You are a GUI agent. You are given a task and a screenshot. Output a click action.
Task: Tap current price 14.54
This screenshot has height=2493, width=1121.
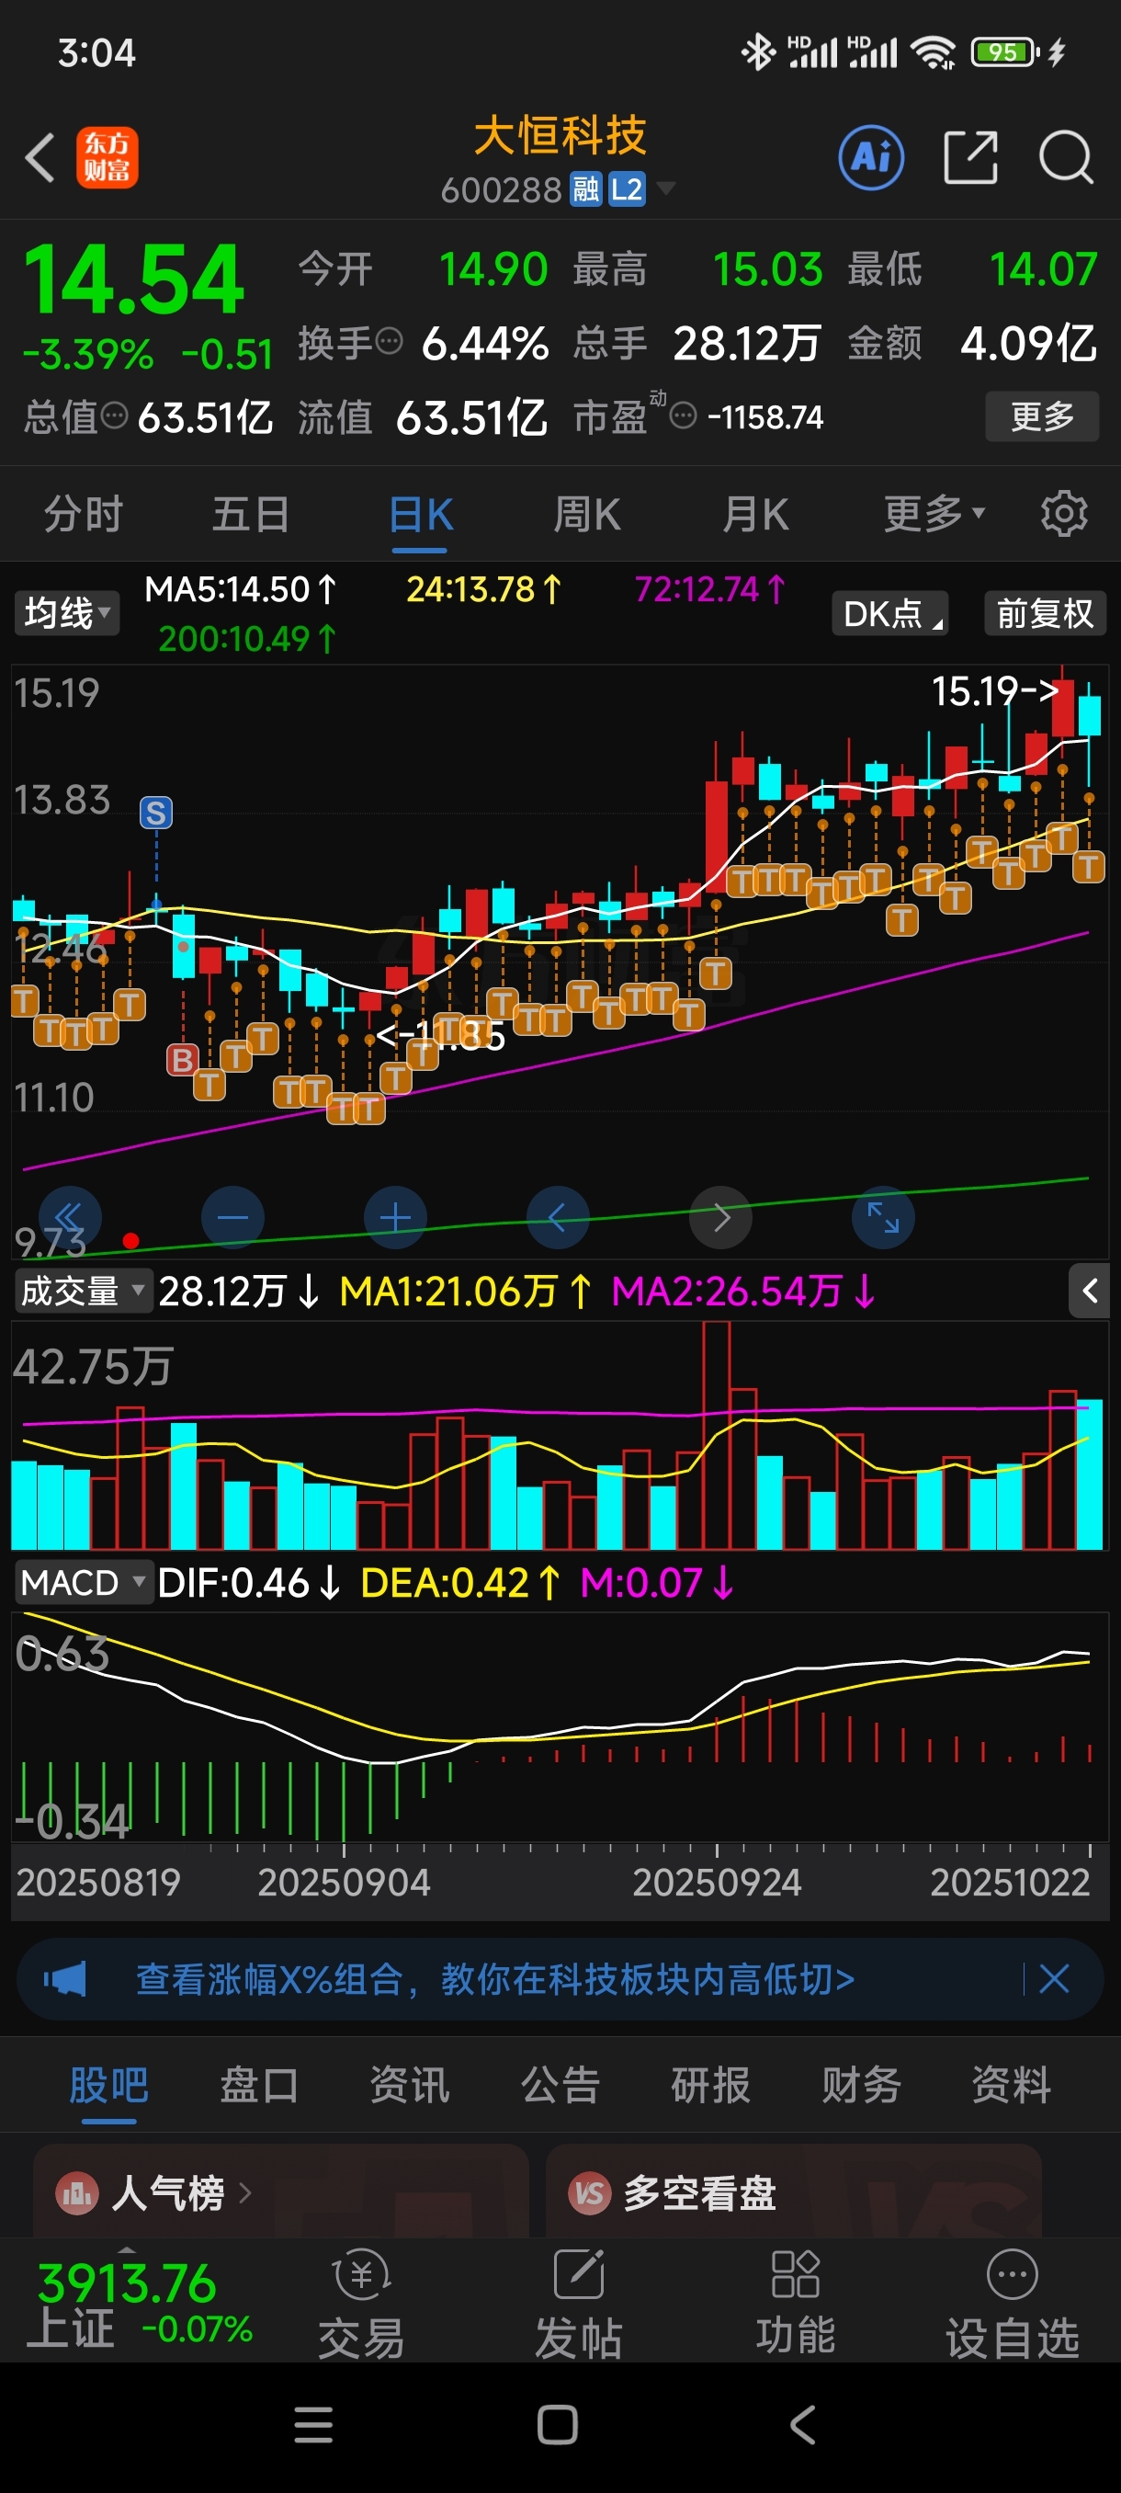point(133,279)
